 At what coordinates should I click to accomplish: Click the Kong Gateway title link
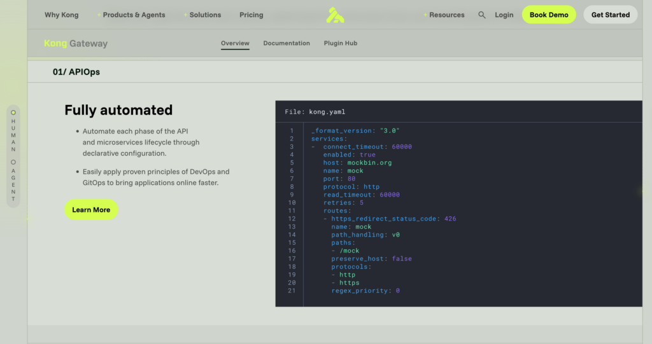(76, 43)
